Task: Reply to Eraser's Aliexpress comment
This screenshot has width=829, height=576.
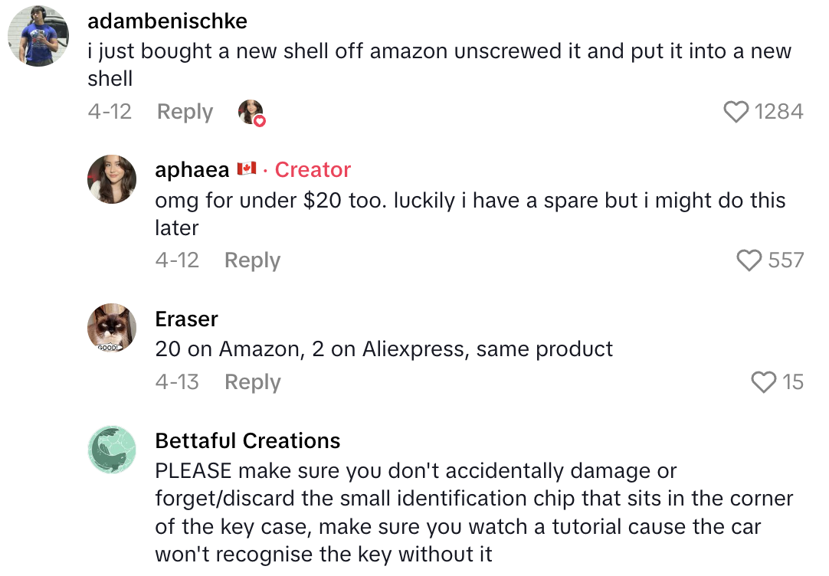Action: pos(252,381)
